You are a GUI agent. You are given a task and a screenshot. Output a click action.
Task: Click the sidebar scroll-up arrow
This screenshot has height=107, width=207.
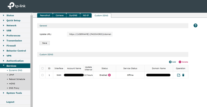point(32,14)
